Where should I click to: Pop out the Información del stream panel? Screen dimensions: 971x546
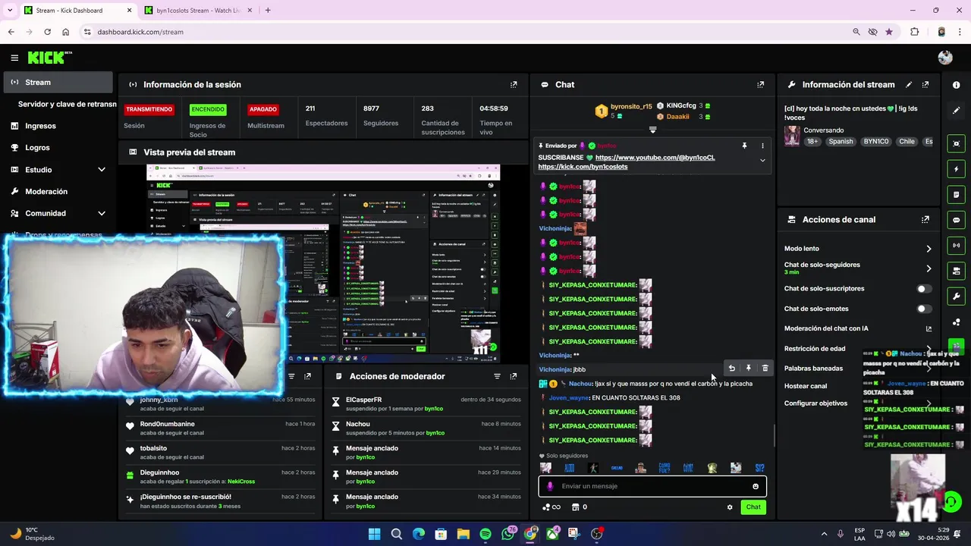(x=925, y=84)
